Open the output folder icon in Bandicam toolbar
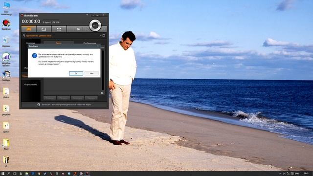The height and width of the screenshot is (176, 313). pos(78,29)
